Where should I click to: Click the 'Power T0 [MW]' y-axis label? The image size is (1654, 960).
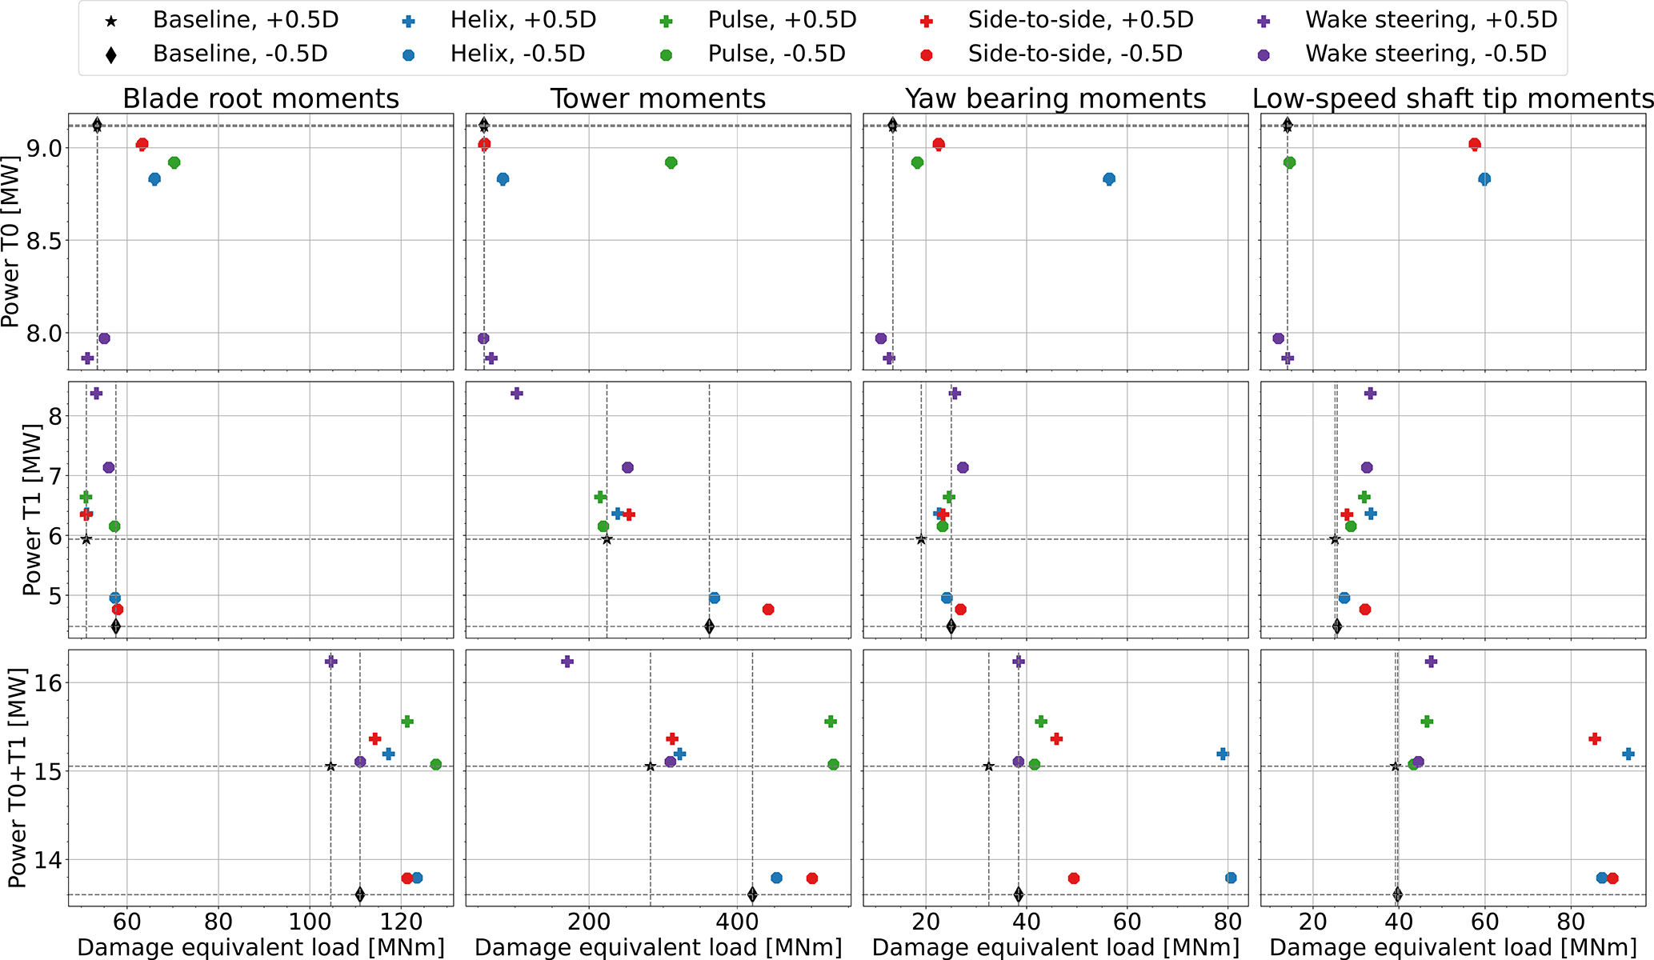pos(11,242)
